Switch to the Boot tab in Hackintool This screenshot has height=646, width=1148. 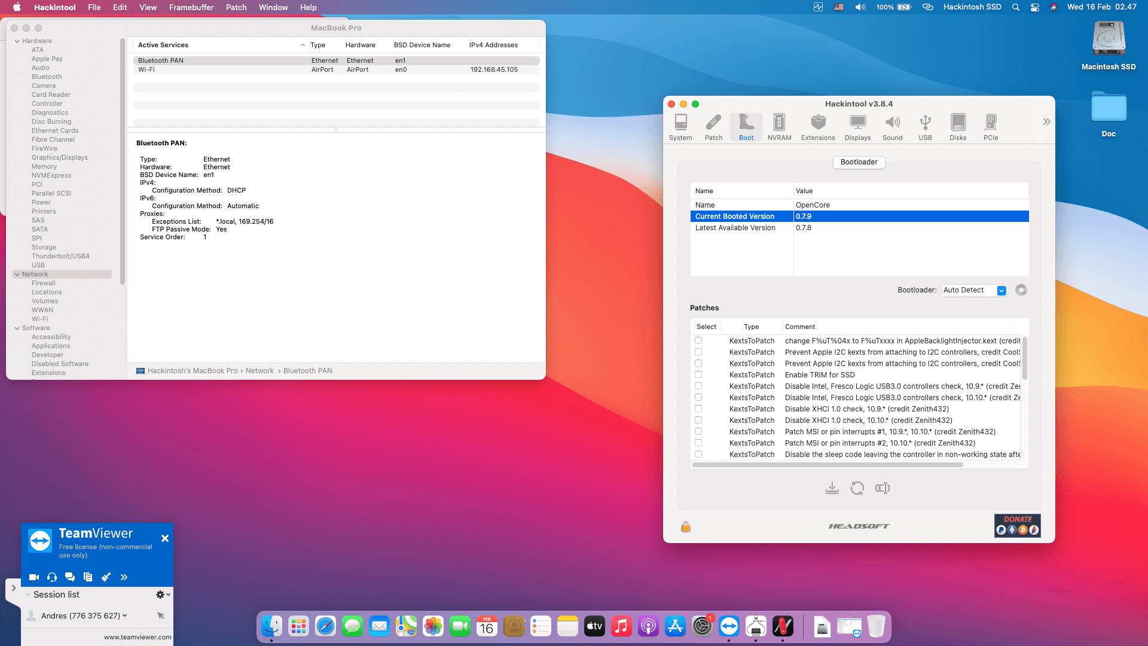click(746, 126)
